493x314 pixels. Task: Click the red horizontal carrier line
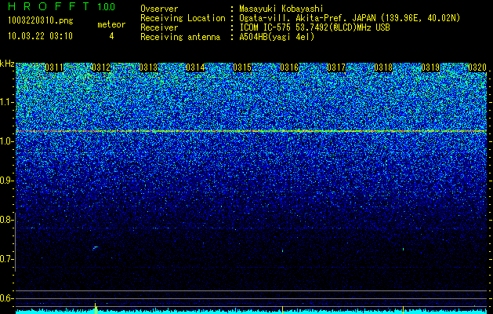252,130
